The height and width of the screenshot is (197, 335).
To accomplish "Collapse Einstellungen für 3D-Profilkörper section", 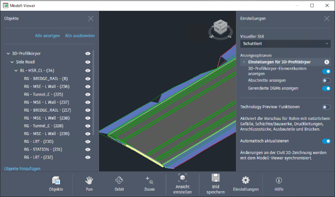I will point(244,62).
